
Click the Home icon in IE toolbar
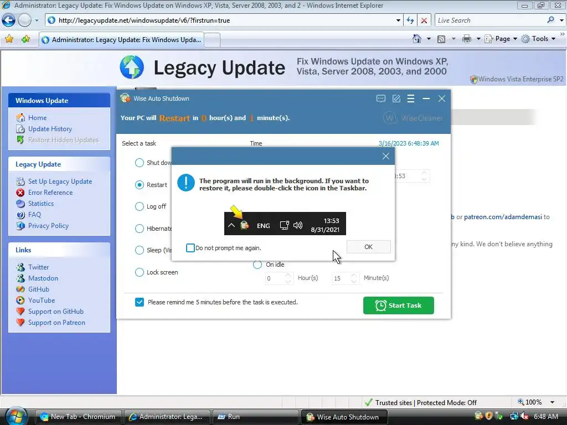pos(417,39)
